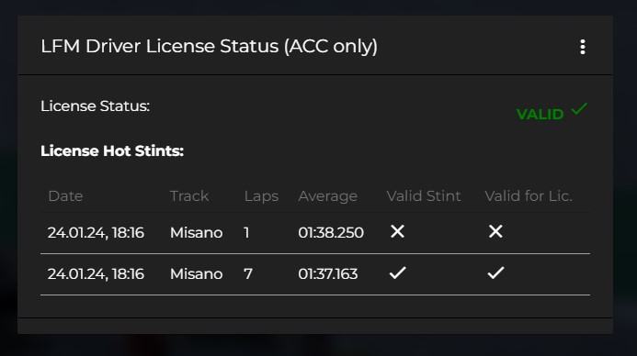637x356 pixels.
Task: Click the green VALID status text
Action: 540,115
